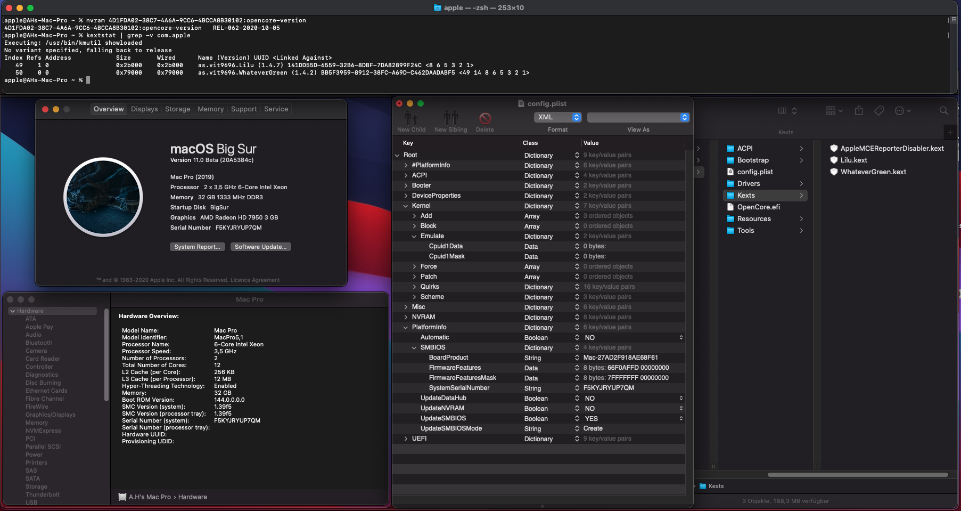Select Graphics/Displays in System Report sidebar
Screen dimensions: 961x511
[x=51, y=415]
